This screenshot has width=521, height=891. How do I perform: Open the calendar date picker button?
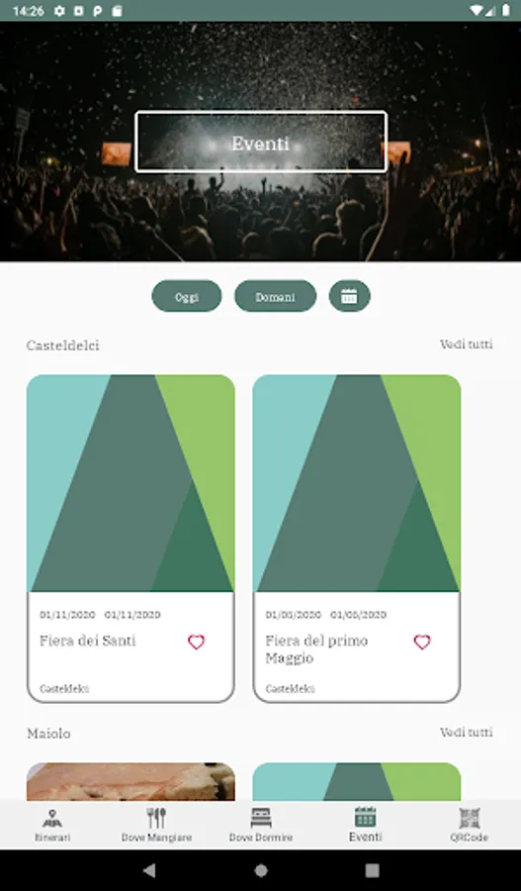point(350,296)
